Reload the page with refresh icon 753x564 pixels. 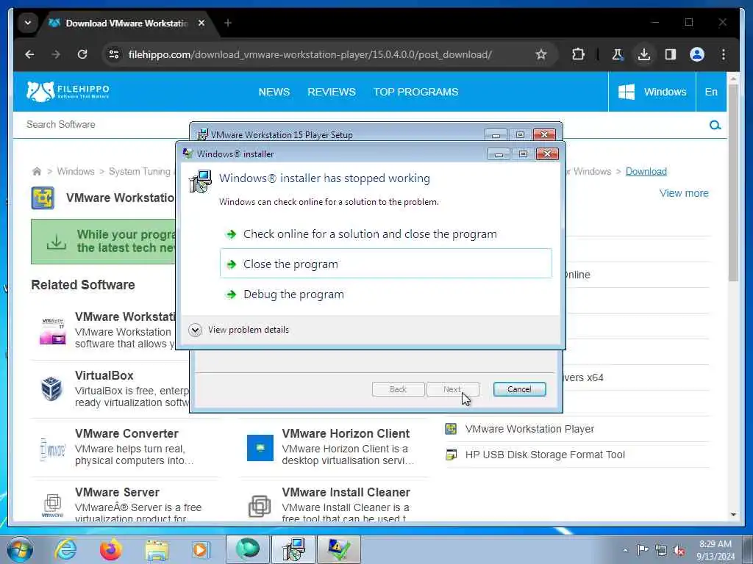82,54
